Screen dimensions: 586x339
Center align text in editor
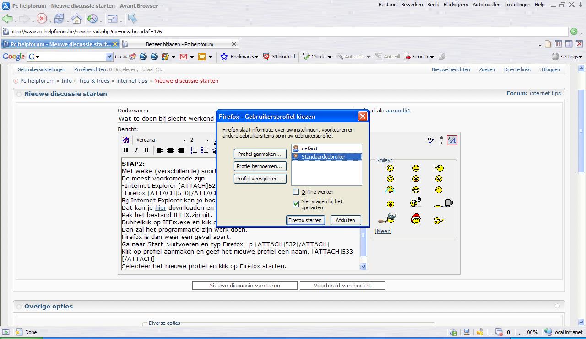(170, 150)
